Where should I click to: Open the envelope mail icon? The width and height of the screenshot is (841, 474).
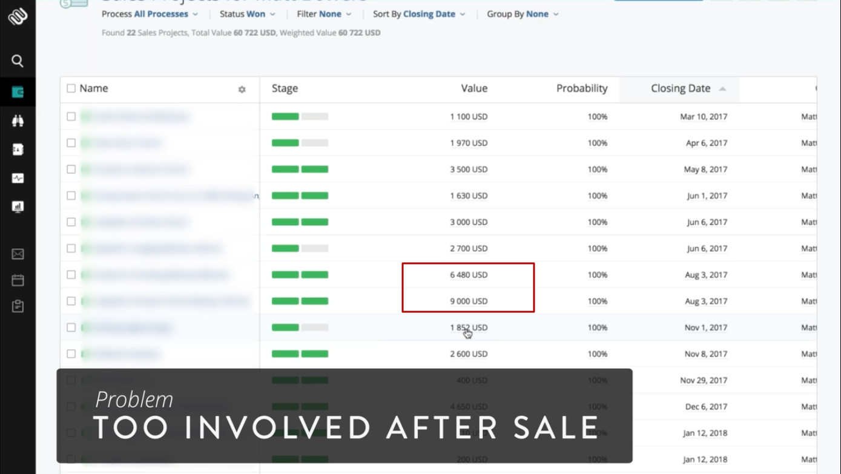[x=18, y=254]
